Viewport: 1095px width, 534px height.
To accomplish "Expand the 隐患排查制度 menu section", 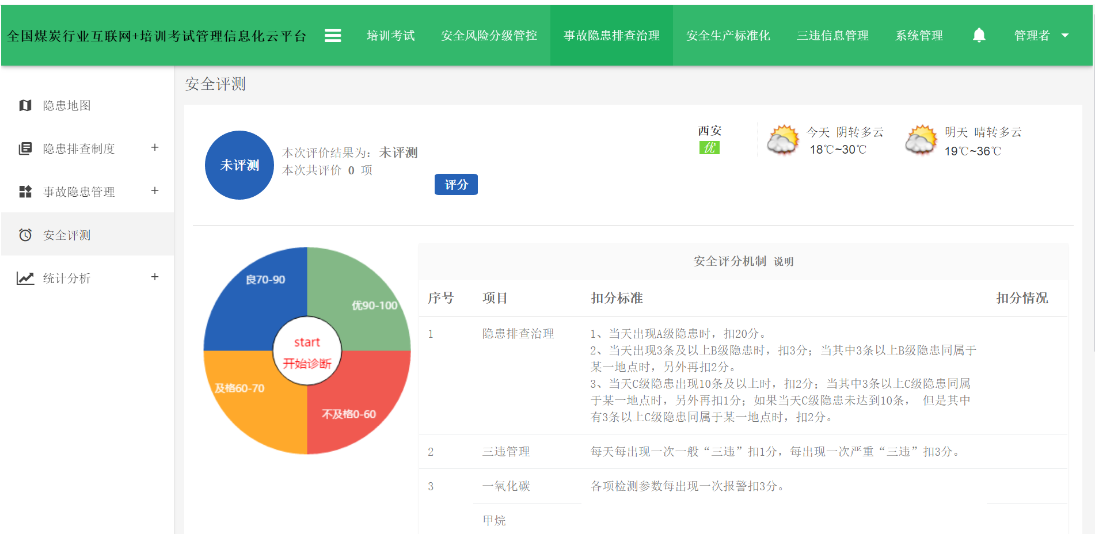I will click(x=154, y=148).
